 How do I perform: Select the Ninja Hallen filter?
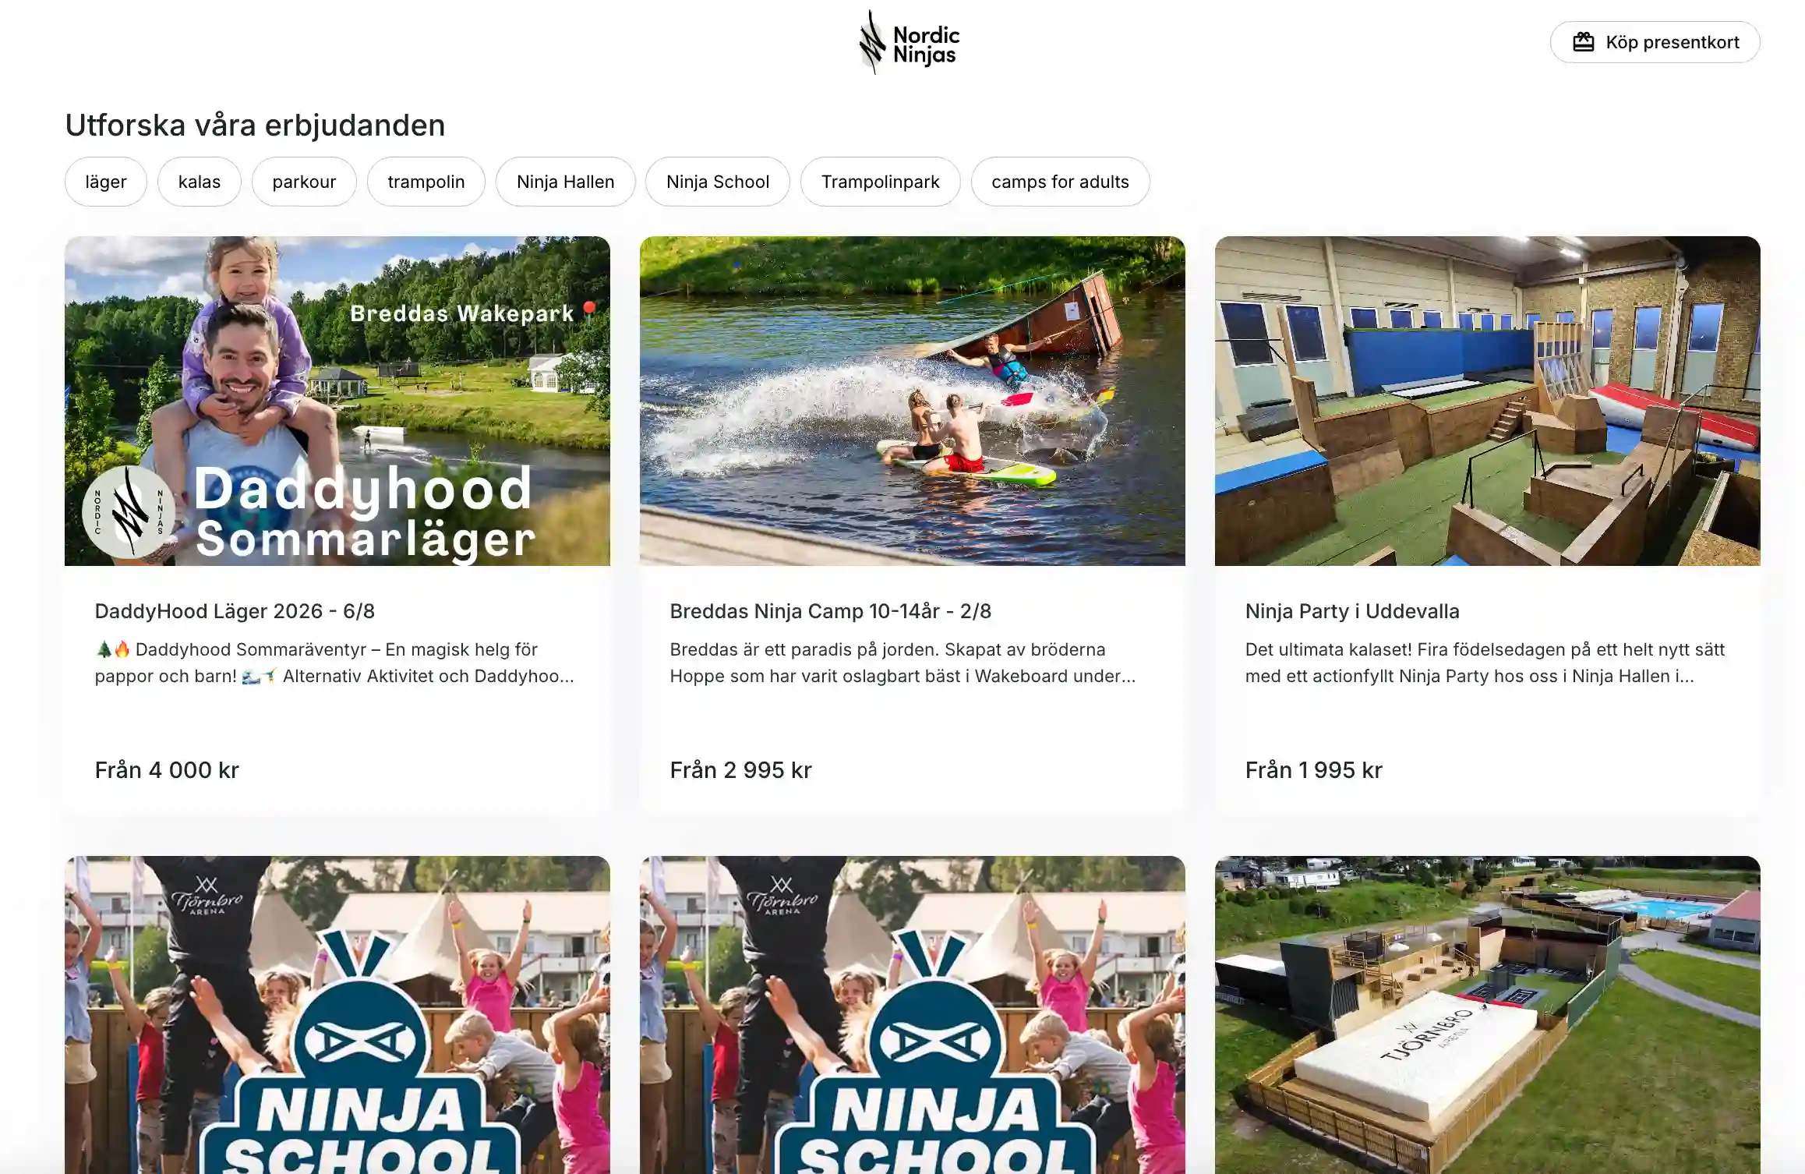click(566, 182)
